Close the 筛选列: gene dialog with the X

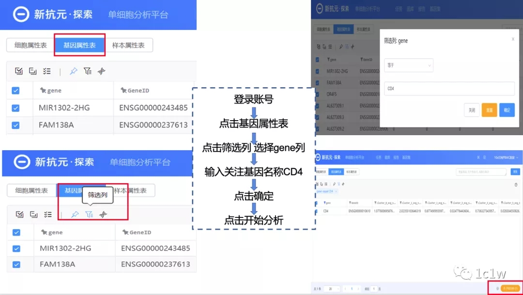point(513,39)
